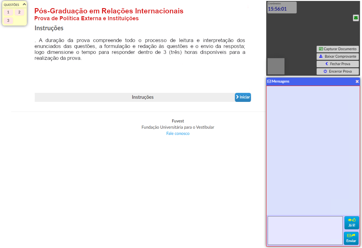Download receipt with Baixar Comprovante

coord(337,56)
